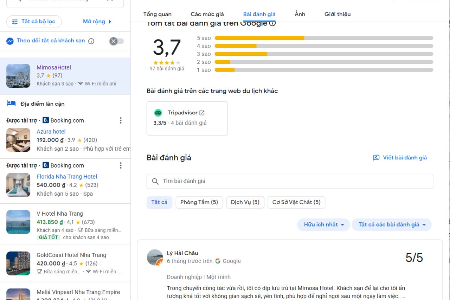Click the all-filters sliders icon

pyautogui.click(x=15, y=21)
